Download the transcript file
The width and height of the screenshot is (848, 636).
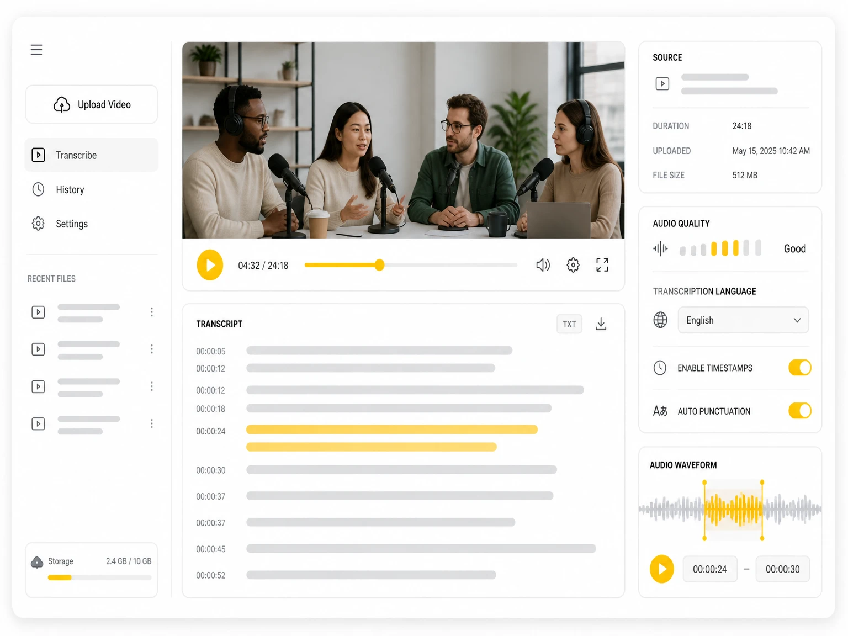[601, 324]
